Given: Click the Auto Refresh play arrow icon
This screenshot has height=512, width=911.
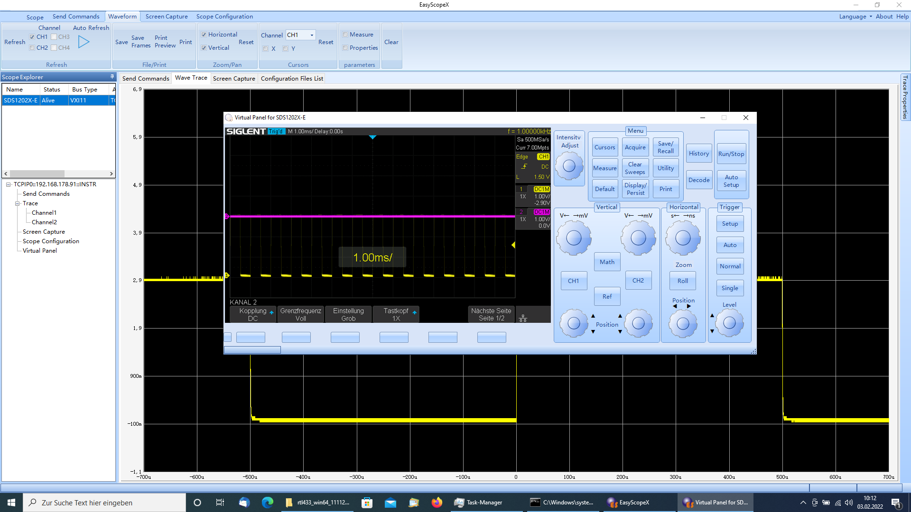Looking at the screenshot, I should pos(84,42).
